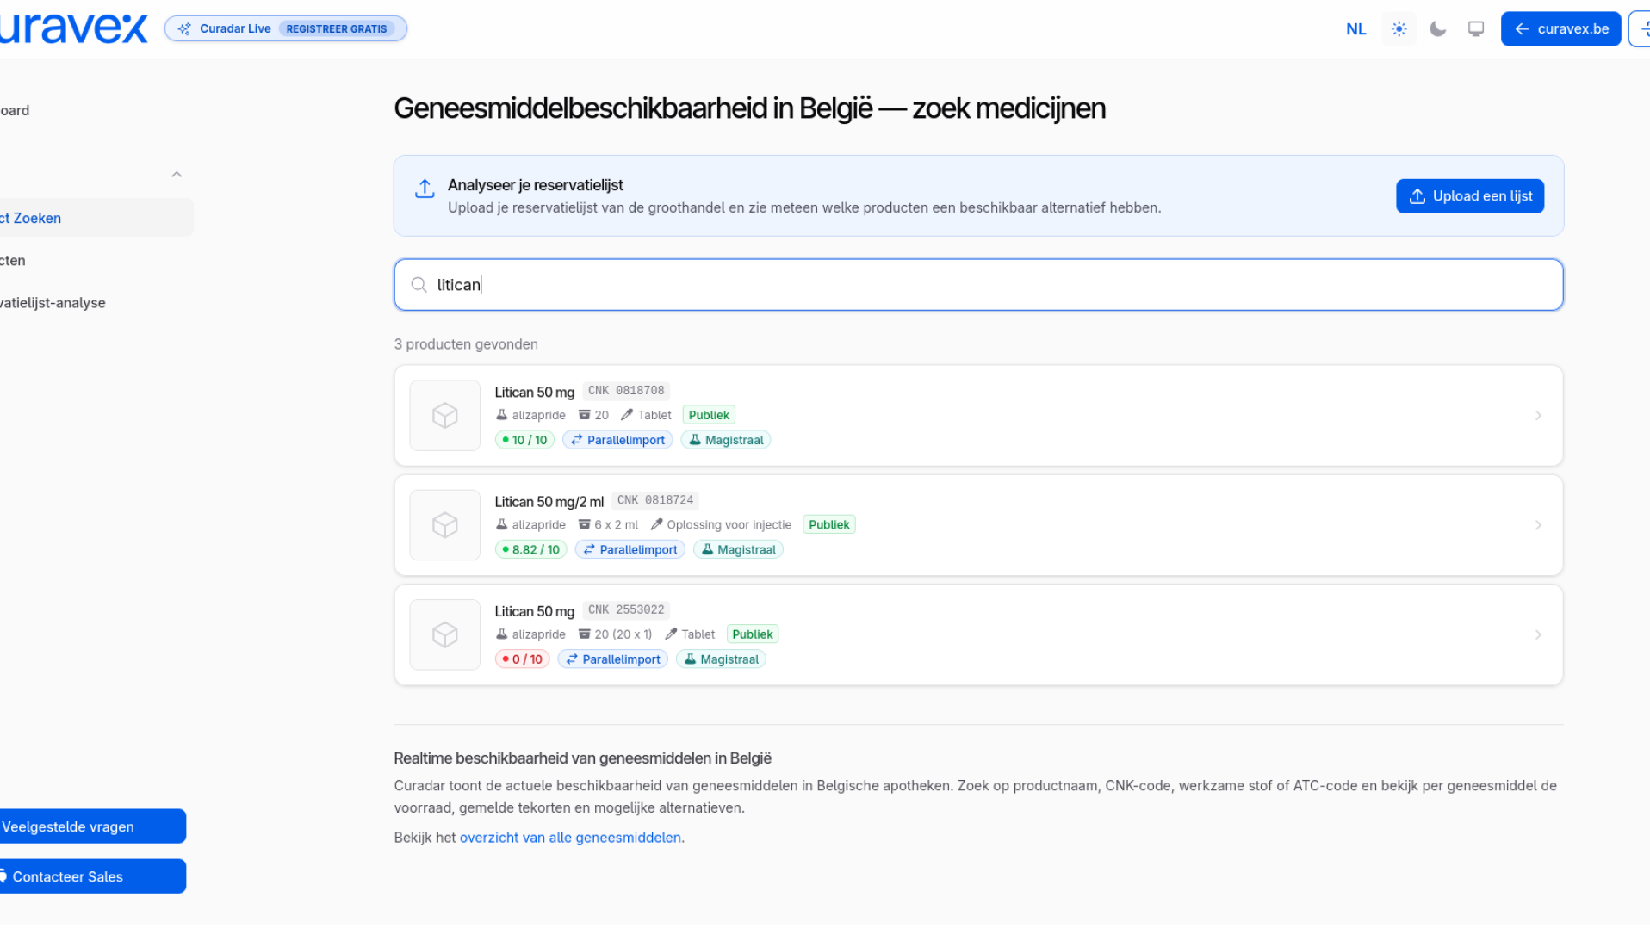Click the Curavex logo
This screenshot has height=928, width=1650.
(x=73, y=28)
